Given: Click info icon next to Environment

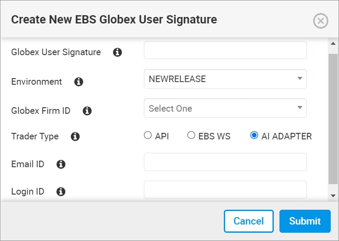Looking at the screenshot, I should tap(79, 82).
